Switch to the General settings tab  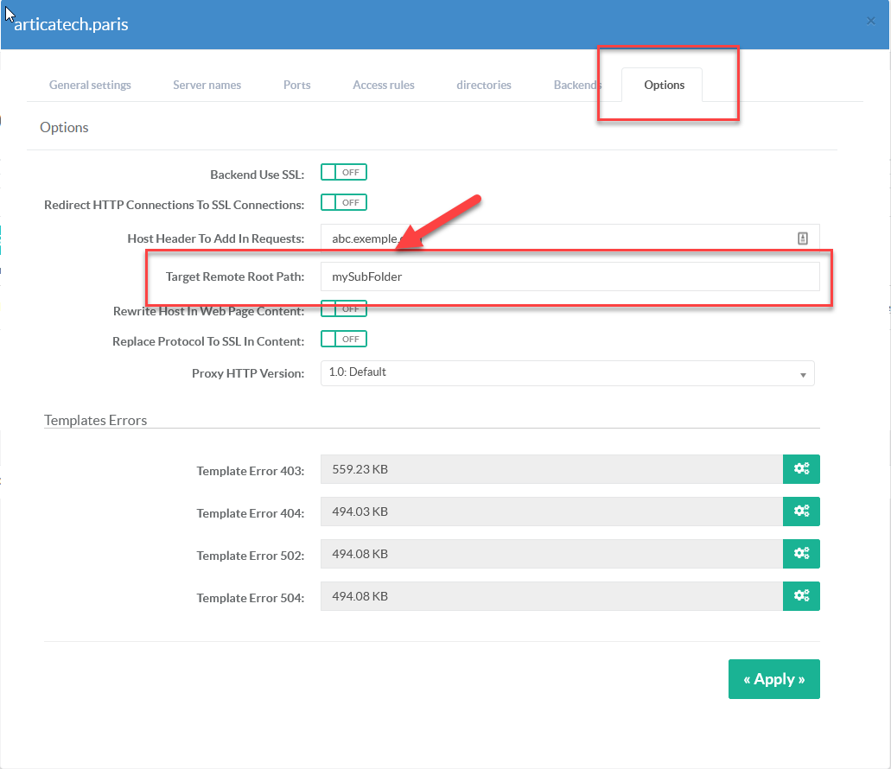point(90,86)
